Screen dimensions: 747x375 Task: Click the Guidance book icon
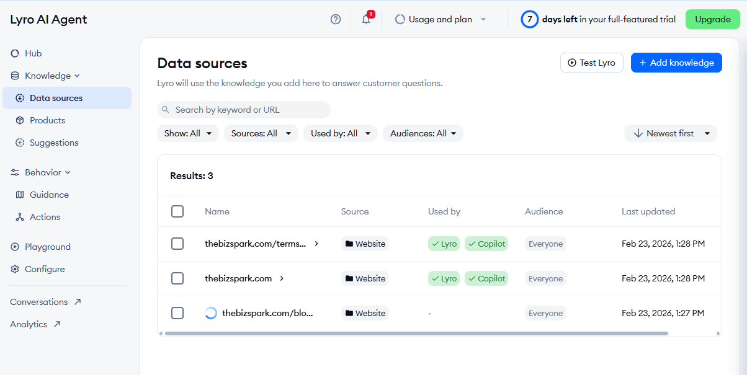[x=19, y=195]
